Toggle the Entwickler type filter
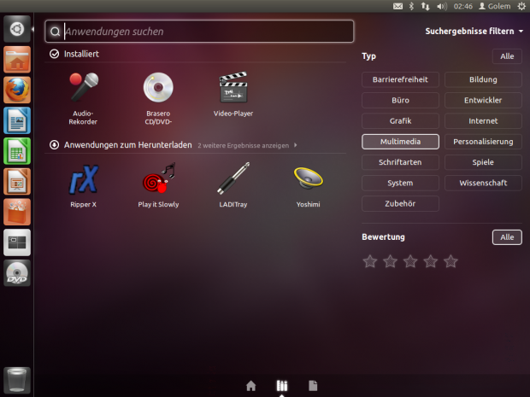 483,100
